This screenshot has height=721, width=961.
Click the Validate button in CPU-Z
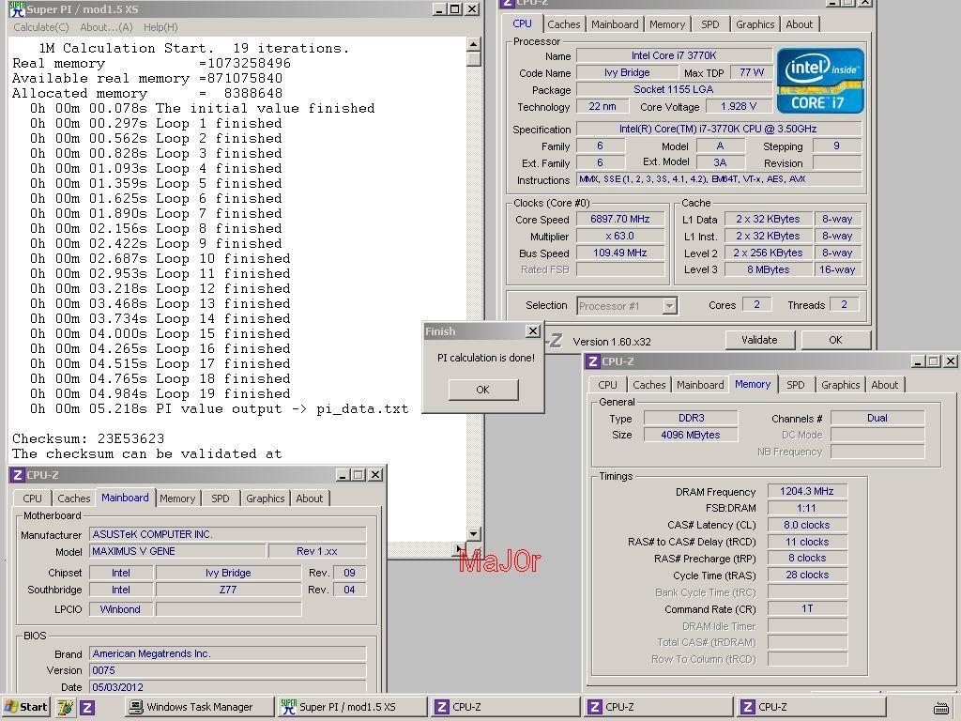click(758, 340)
